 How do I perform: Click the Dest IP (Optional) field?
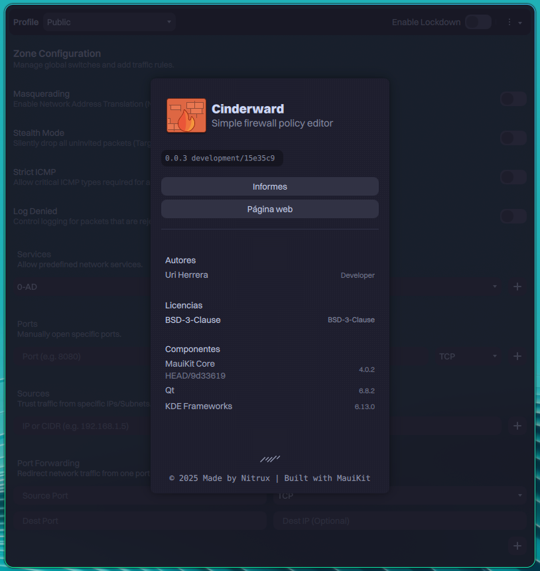click(399, 521)
